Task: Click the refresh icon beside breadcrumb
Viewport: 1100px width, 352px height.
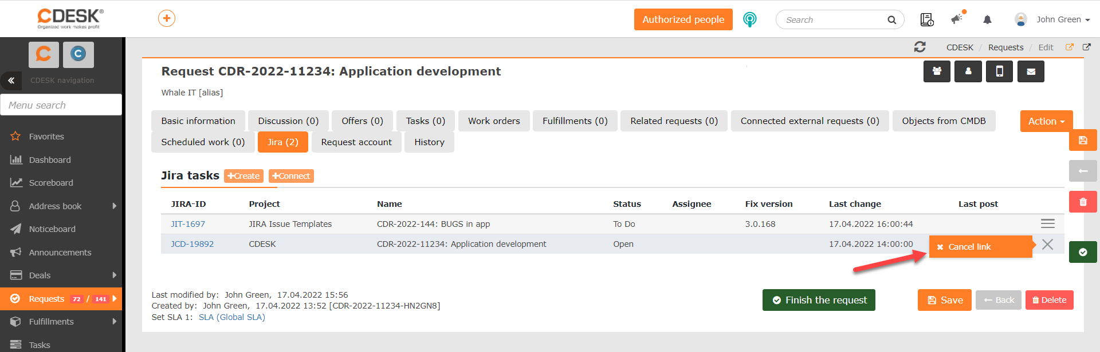Action: click(920, 47)
